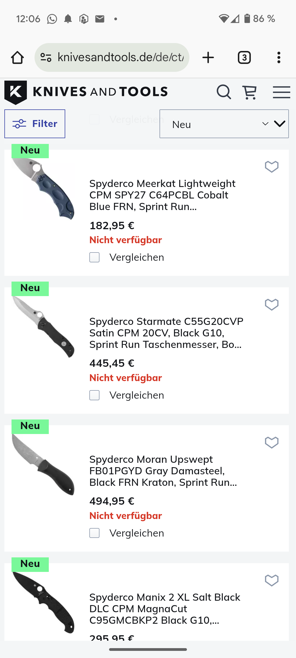
Task: Open the shopping cart
Action: (x=249, y=92)
